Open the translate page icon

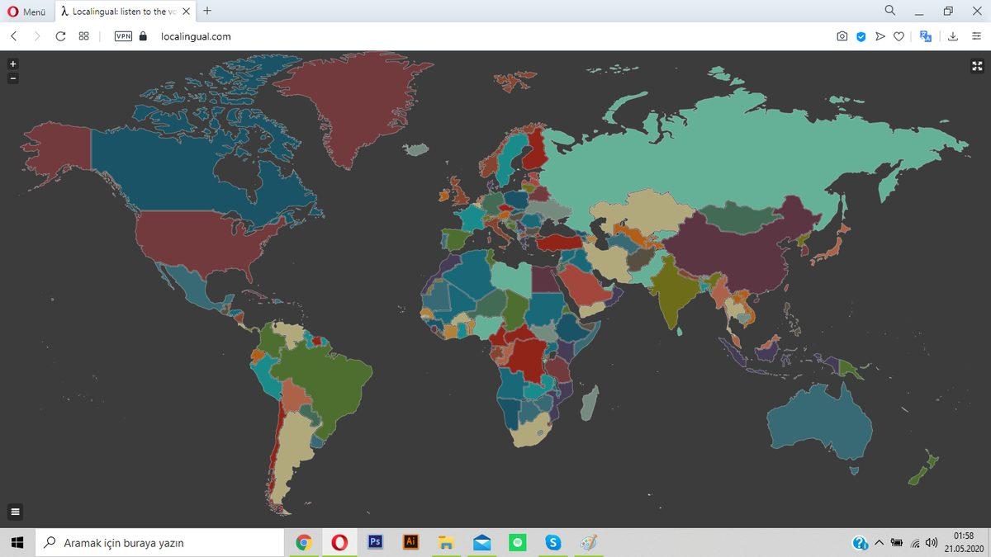point(926,36)
